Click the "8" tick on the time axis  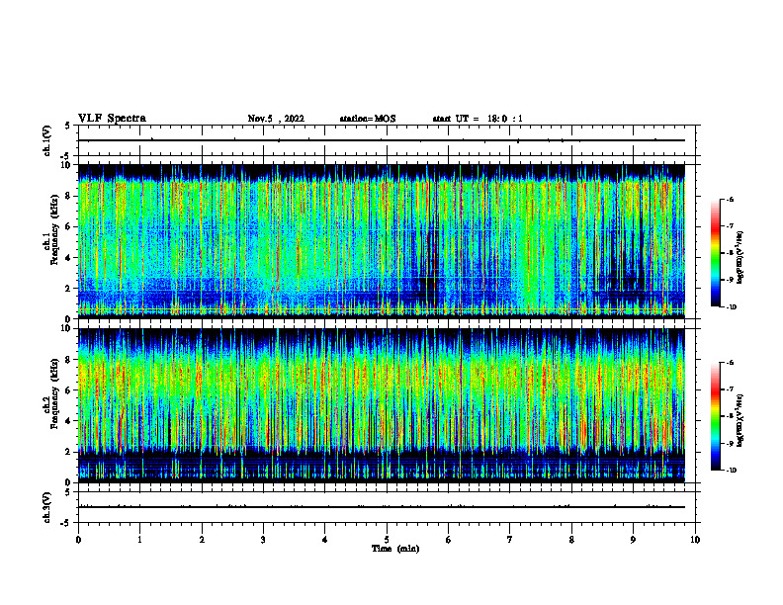click(571, 540)
